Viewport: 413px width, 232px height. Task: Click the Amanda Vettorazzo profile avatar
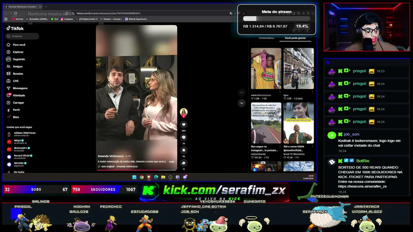tap(184, 112)
